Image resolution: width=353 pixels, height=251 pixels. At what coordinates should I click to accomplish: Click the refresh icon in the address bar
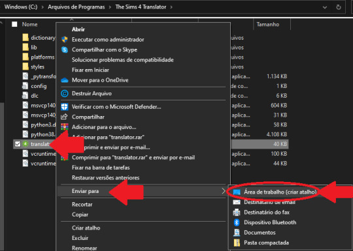click(339, 7)
